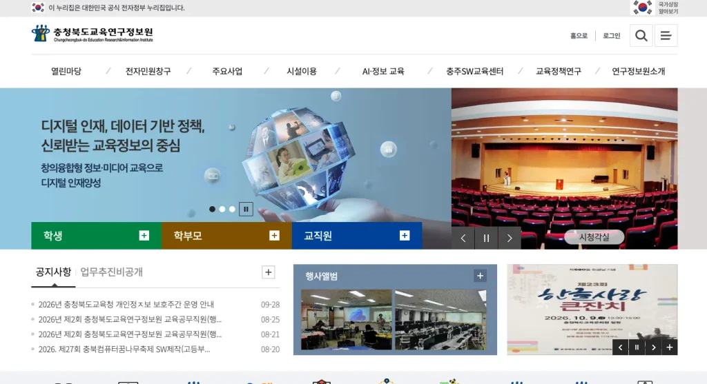Image resolution: width=707 pixels, height=384 pixels.
Task: Show previous poster in popup zone
Action: [x=621, y=347]
